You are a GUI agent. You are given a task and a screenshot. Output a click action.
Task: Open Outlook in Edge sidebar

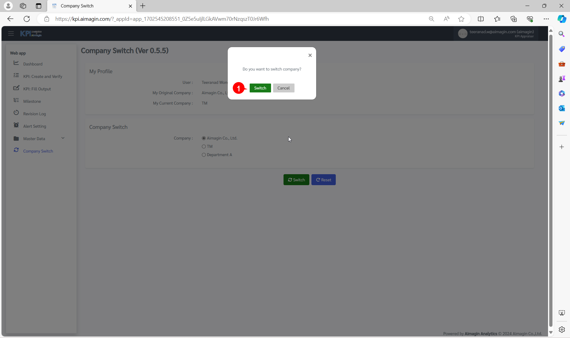pyautogui.click(x=561, y=108)
